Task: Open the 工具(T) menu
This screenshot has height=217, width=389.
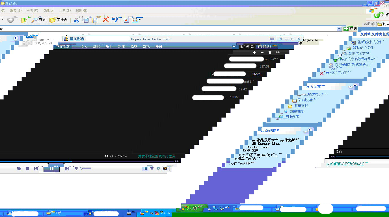Action: coord(65,10)
